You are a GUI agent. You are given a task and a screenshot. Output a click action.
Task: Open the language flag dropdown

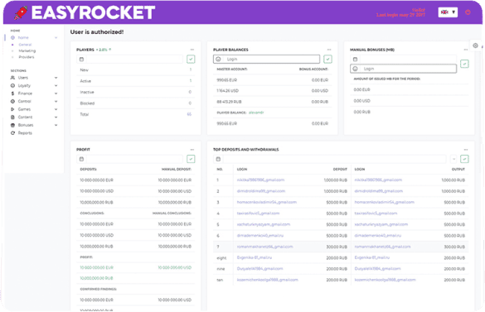[x=448, y=12]
